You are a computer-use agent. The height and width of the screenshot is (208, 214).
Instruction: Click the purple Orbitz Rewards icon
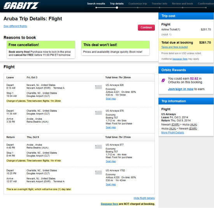(163, 80)
